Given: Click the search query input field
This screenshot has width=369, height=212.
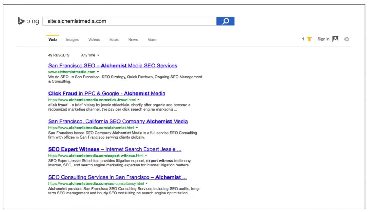Looking at the screenshot, I should pos(129,21).
